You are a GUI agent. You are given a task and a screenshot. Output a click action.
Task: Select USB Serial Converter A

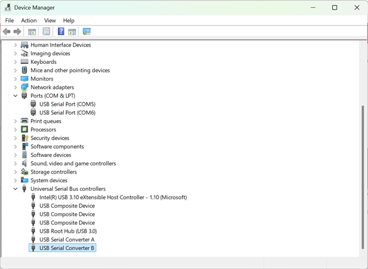[x=67, y=240]
